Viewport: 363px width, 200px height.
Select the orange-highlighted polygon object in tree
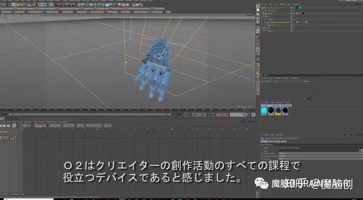[x=279, y=22]
